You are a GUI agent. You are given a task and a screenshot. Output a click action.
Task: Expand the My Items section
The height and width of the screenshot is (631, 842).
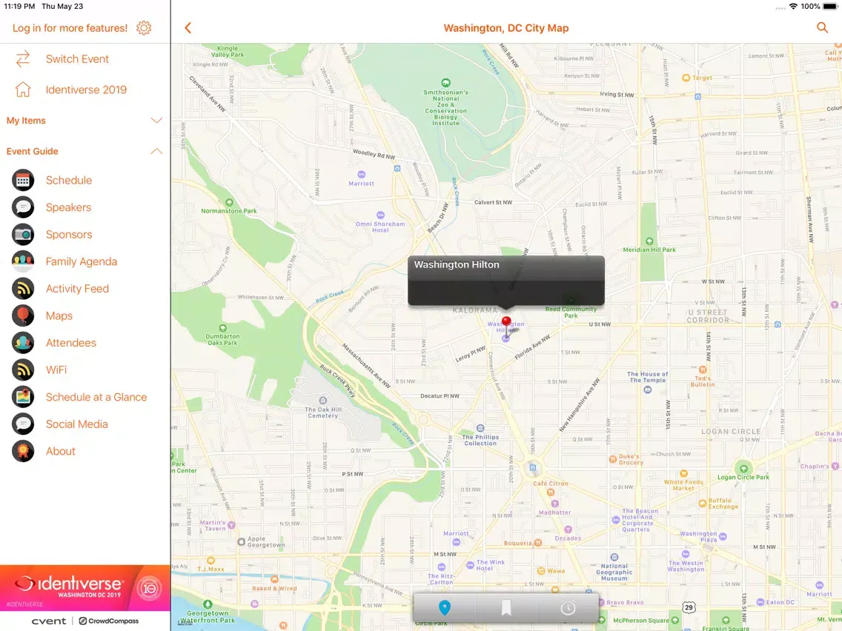pyautogui.click(x=156, y=121)
